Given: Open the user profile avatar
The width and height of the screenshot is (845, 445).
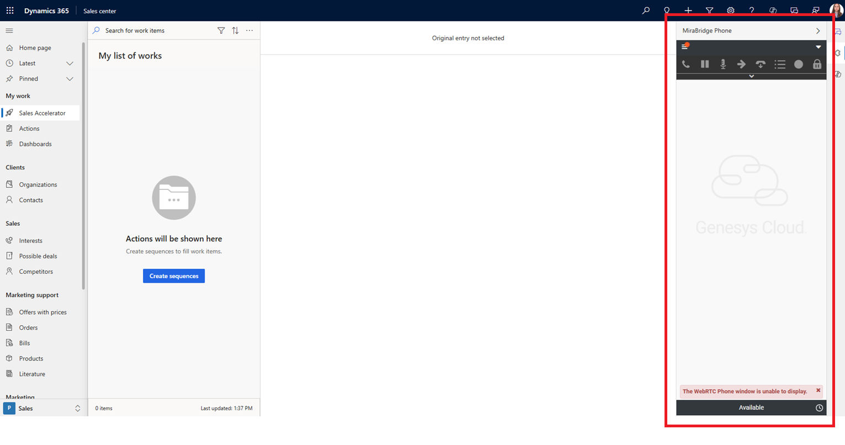Looking at the screenshot, I should point(836,10).
